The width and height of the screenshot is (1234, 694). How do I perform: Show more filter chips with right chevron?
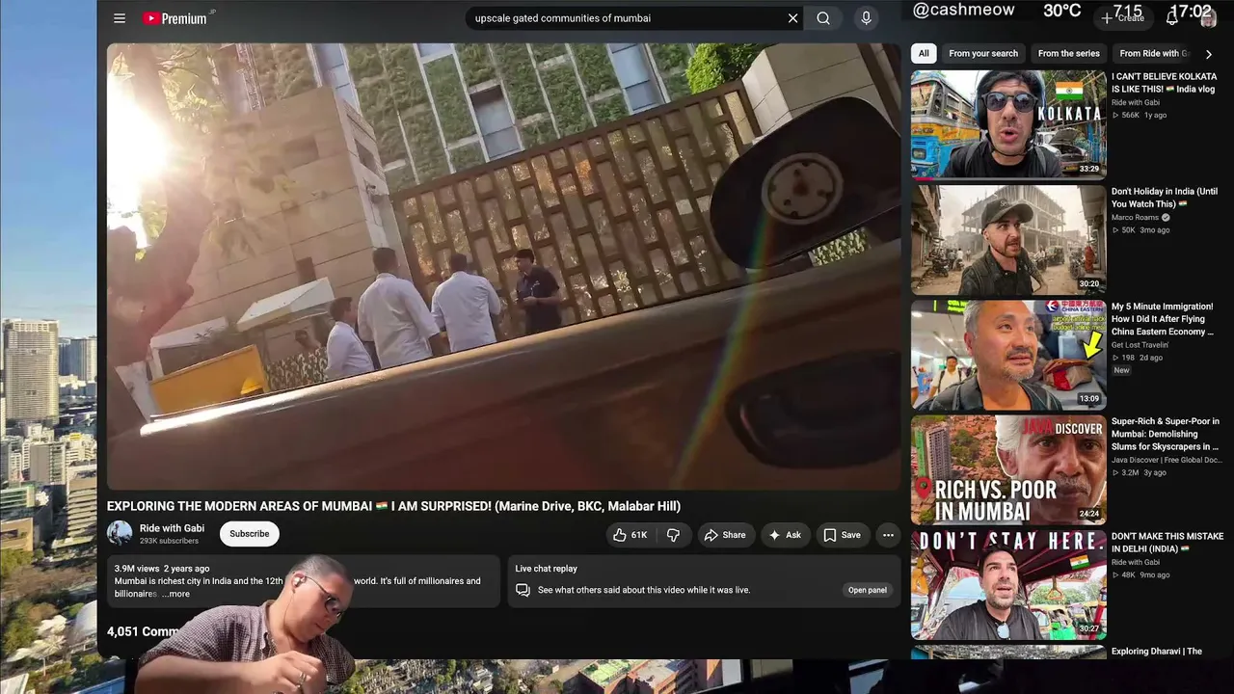coord(1209,54)
